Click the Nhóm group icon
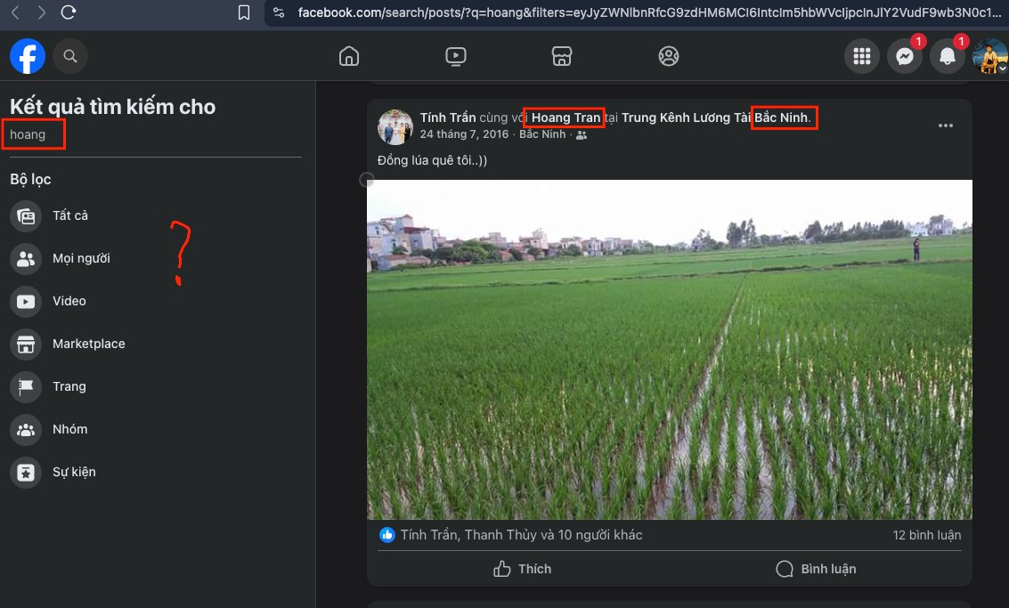Image resolution: width=1009 pixels, height=608 pixels. tap(26, 429)
